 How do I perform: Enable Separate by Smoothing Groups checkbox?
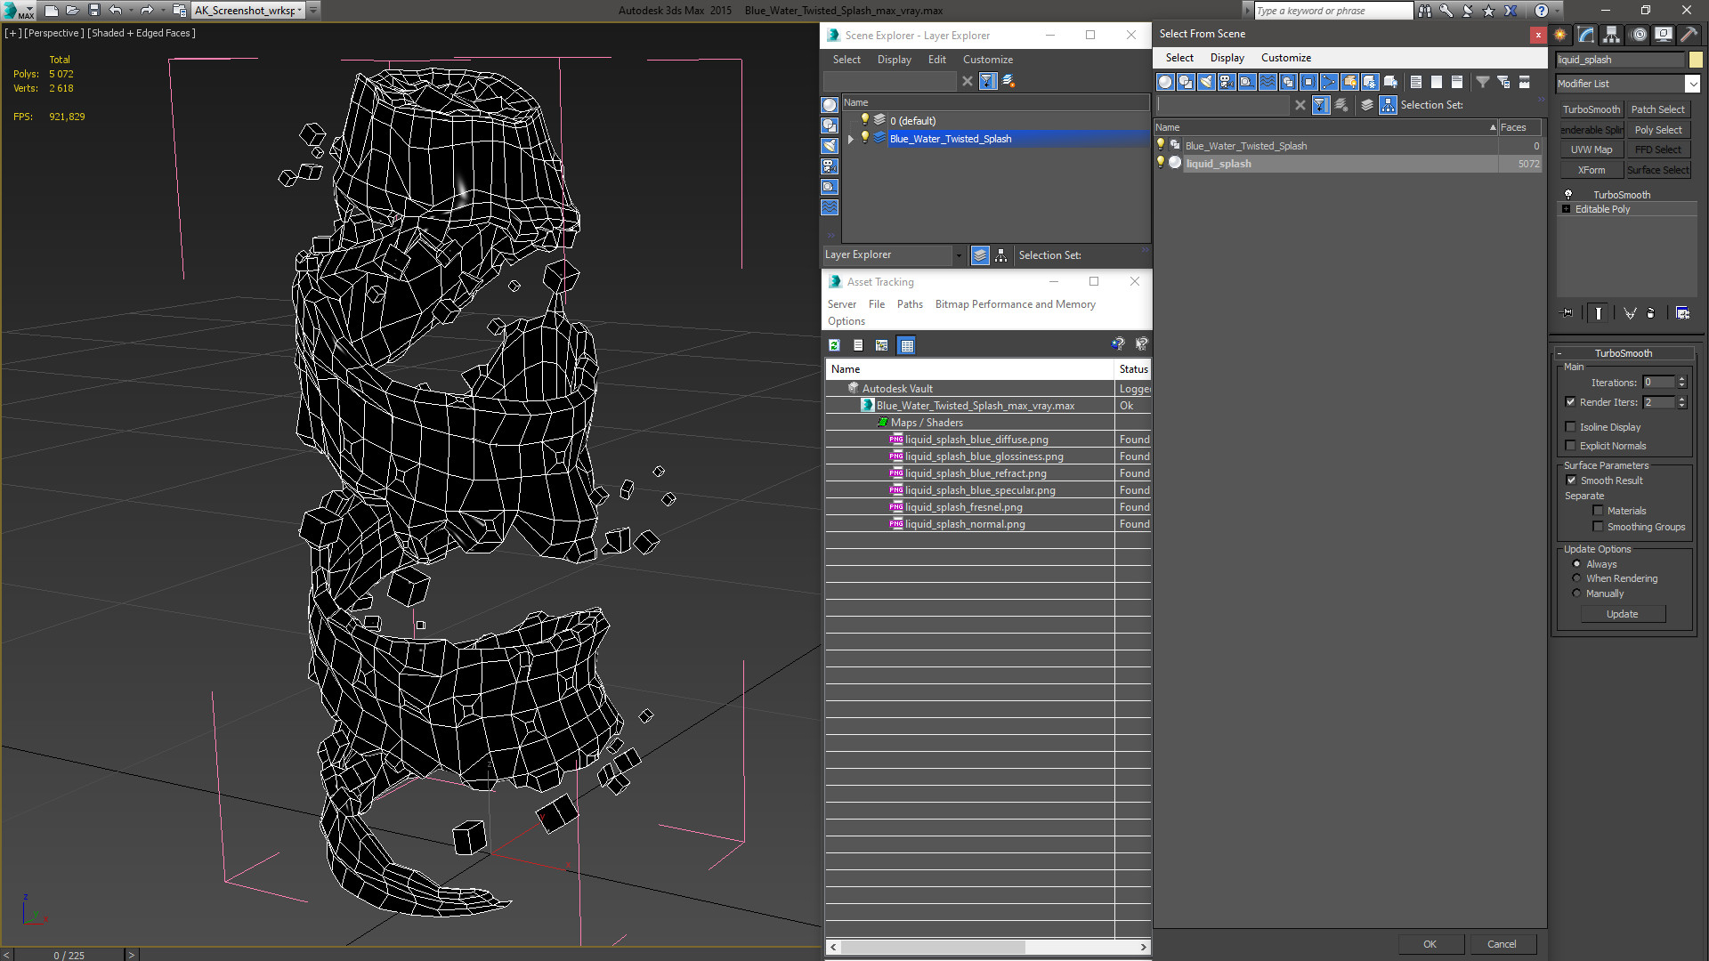(1598, 527)
